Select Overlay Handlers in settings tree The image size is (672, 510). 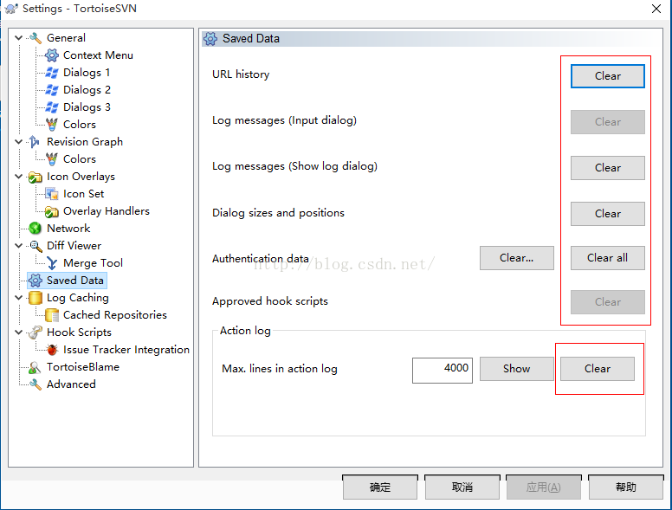click(107, 211)
